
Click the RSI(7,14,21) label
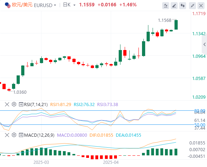36,104
